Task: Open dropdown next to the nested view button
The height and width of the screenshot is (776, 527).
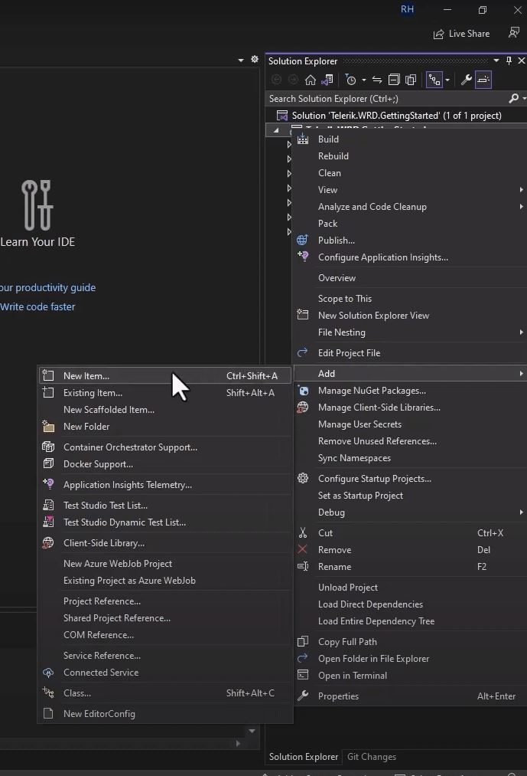Action: pyautogui.click(x=447, y=80)
